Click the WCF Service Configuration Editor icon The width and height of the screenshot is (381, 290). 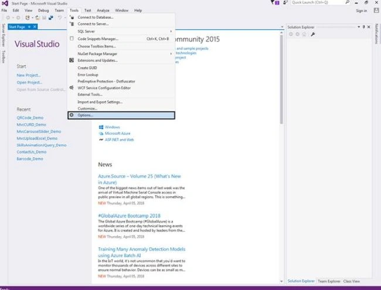(72, 88)
